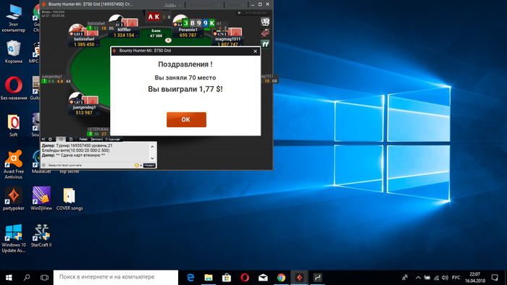The image size is (507, 285).
Task: Open the Корзина recycle bin icon
Action: 13,51
